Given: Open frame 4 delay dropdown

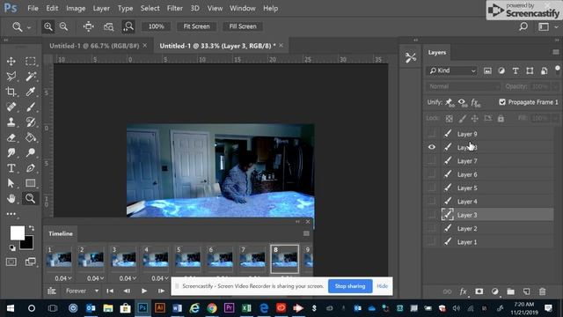Looking at the screenshot, I should click(x=160, y=278).
